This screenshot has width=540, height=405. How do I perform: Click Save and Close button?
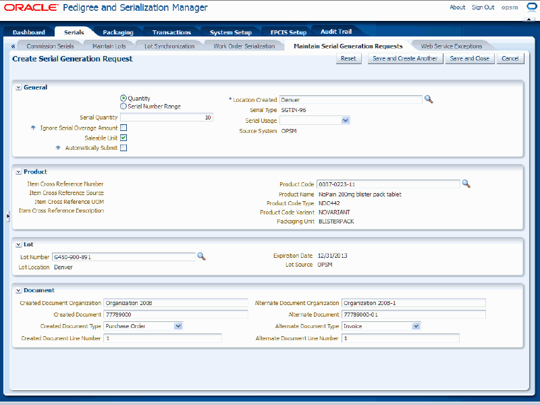point(470,59)
